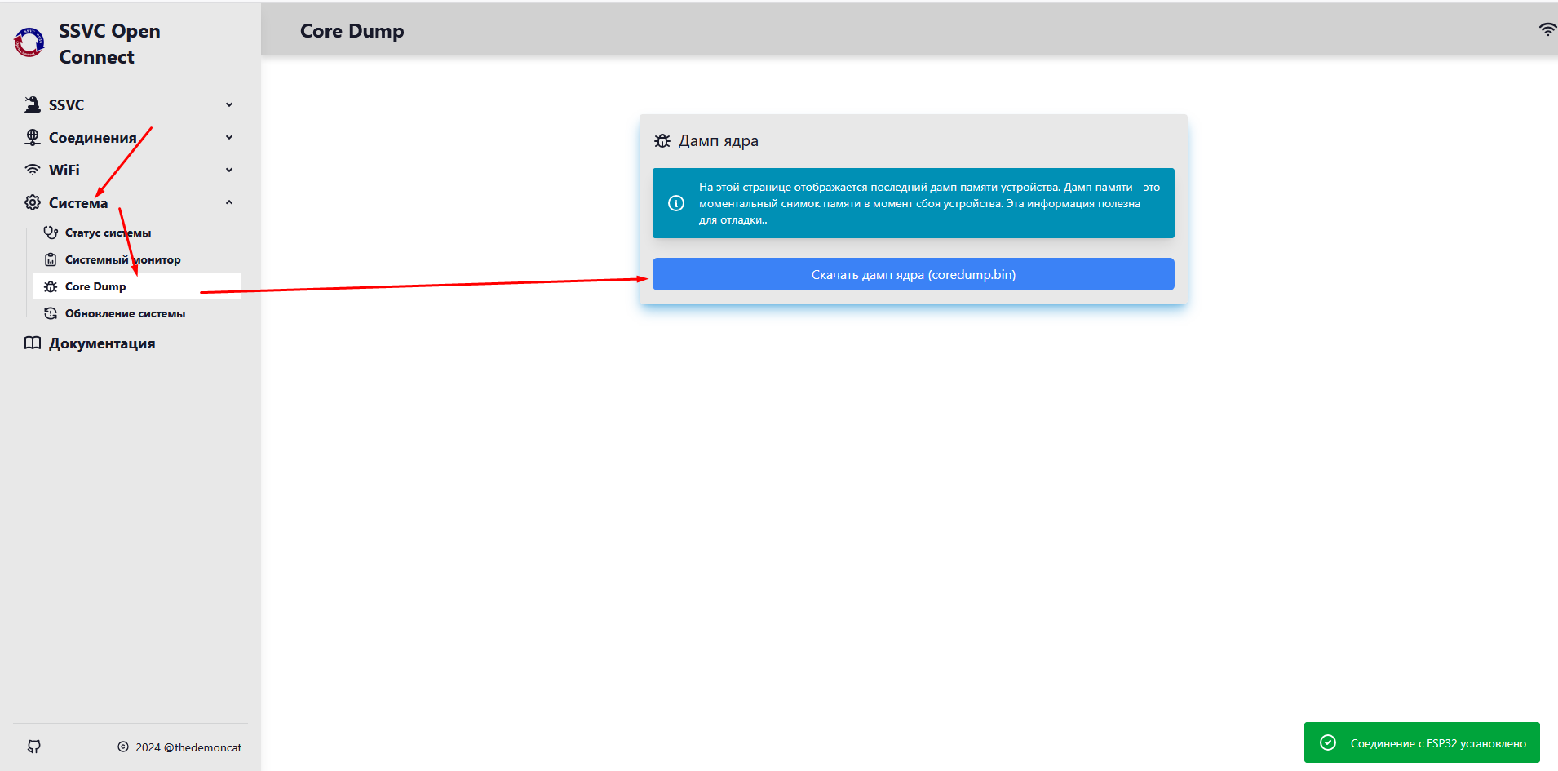
Task: Click the WiFi status icon in header
Action: point(1547,29)
